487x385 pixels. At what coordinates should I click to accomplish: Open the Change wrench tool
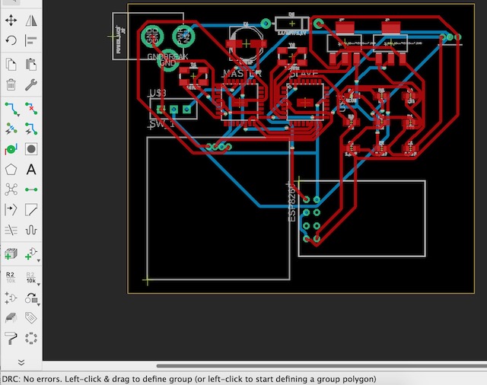point(31,84)
